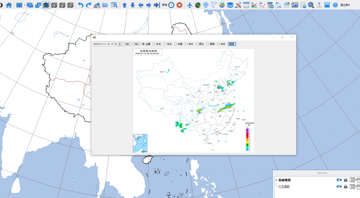The height and width of the screenshot is (198, 360).
Task: Choose the 西南 region radio option
Action: pyautogui.click(x=208, y=44)
